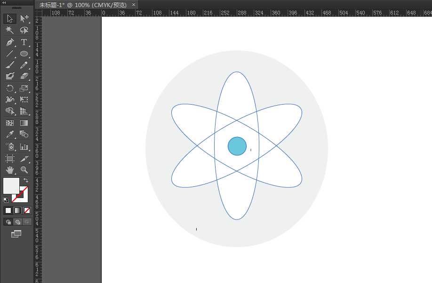Select the blue nucleus circle on canvas

click(x=236, y=146)
